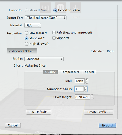Open the Profile Standard dropdown

click(44, 59)
